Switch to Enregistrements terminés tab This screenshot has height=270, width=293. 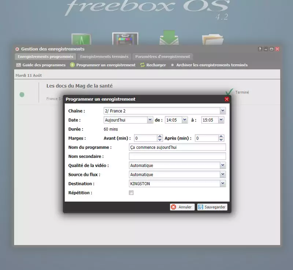coord(104,57)
